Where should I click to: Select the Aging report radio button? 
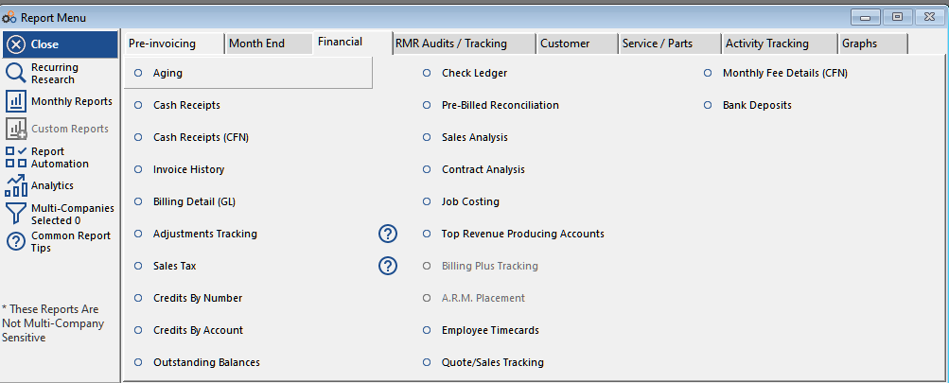coord(138,73)
